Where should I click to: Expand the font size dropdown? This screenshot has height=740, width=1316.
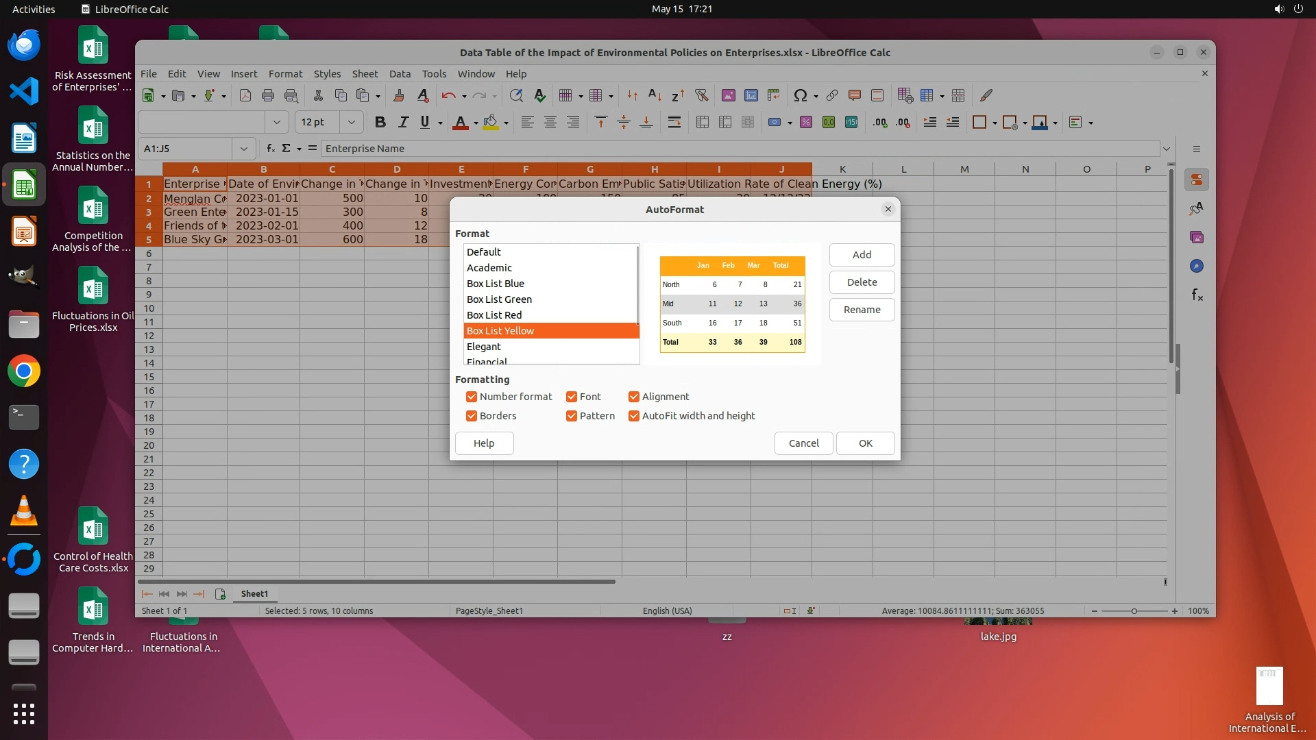coord(352,123)
